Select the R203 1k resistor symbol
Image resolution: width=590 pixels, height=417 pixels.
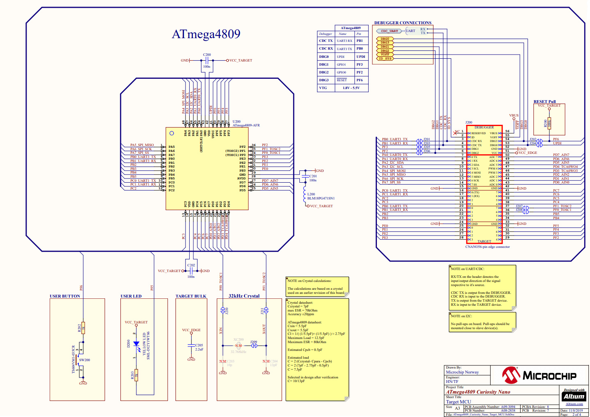click(136, 375)
